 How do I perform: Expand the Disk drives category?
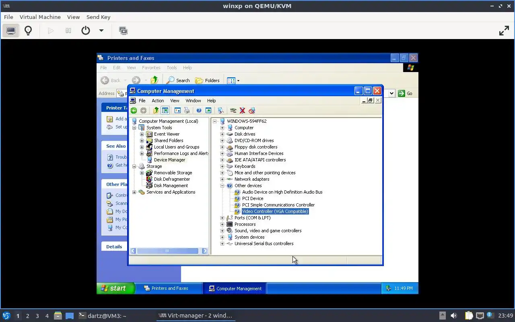[x=222, y=134]
